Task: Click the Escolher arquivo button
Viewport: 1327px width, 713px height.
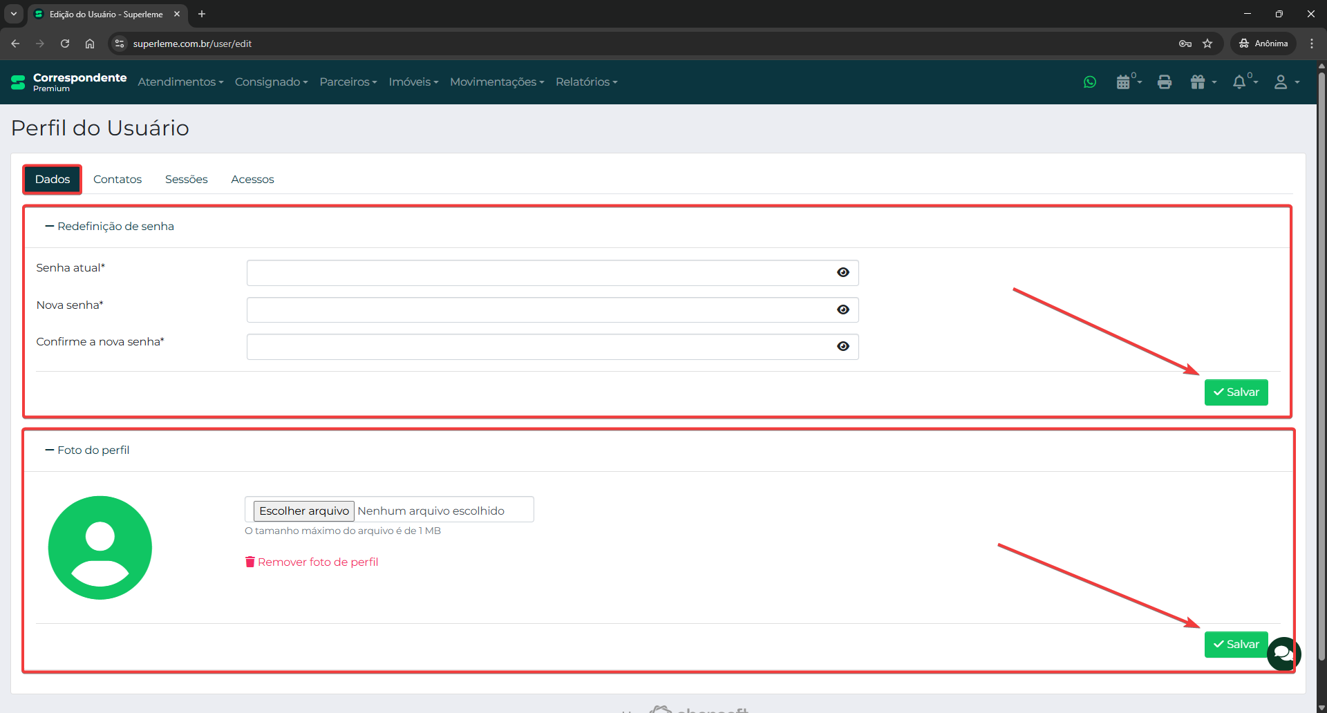Action: [304, 511]
